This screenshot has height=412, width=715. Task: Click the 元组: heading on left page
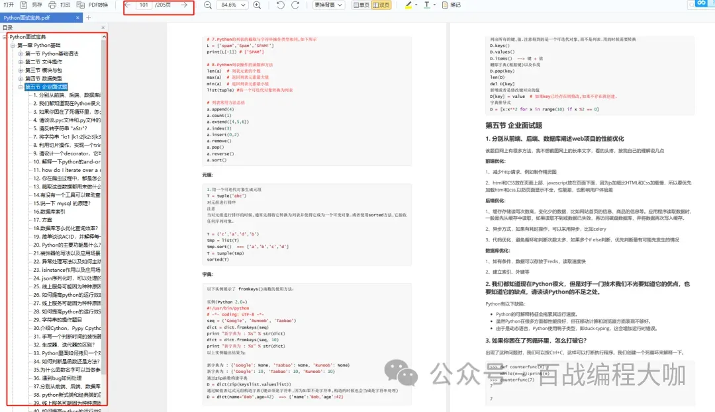point(207,175)
